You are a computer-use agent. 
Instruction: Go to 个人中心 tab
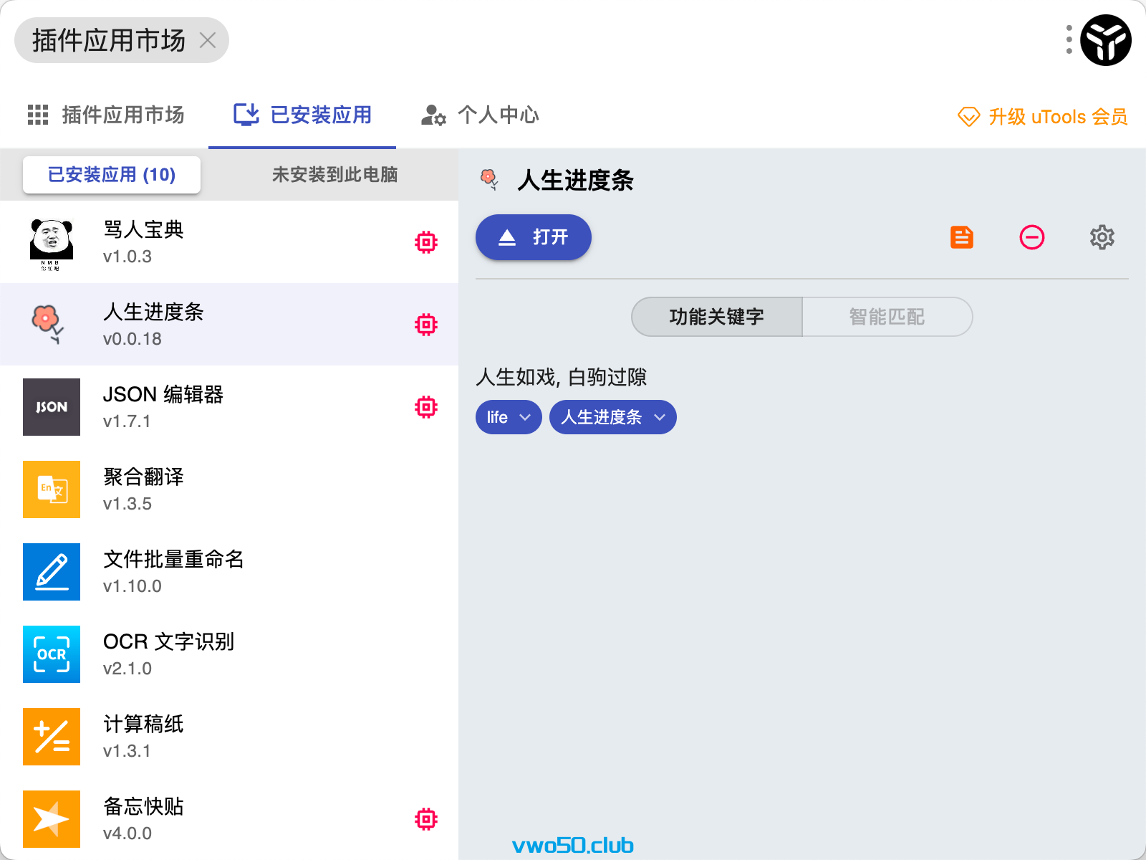[x=481, y=115]
